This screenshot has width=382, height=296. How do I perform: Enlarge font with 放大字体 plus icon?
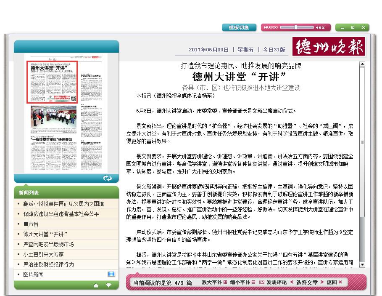coord(225,282)
